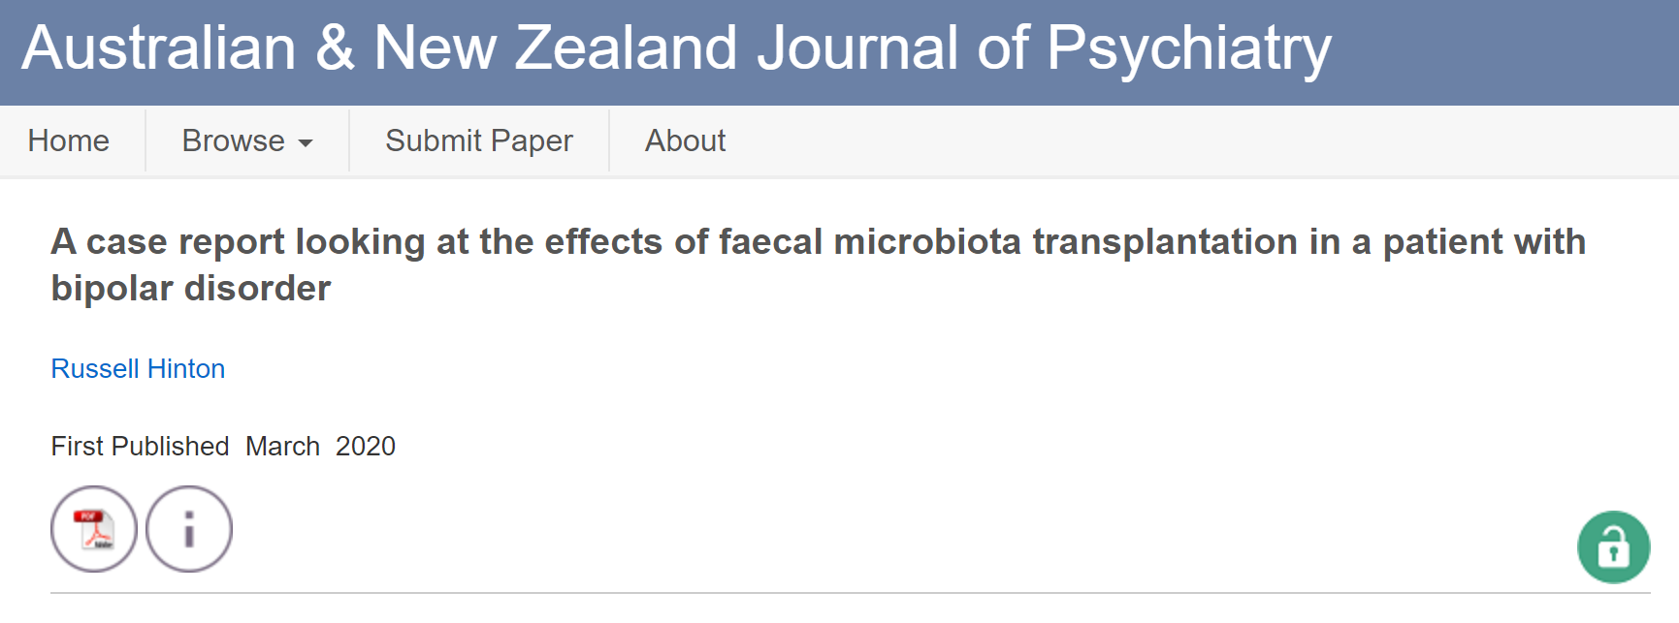
Task: Select Submit Paper in the navigation bar
Action: point(479,140)
